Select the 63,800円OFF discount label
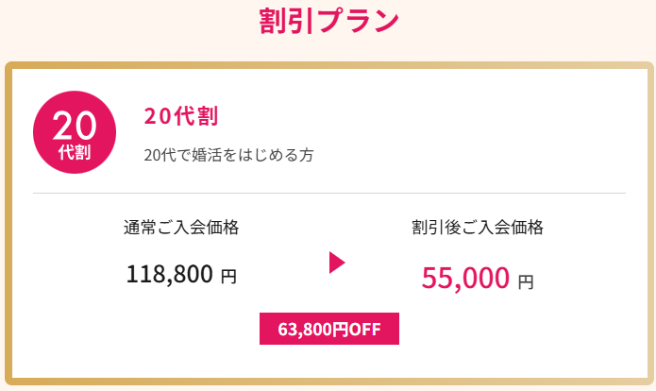656x391 pixels. tap(329, 329)
